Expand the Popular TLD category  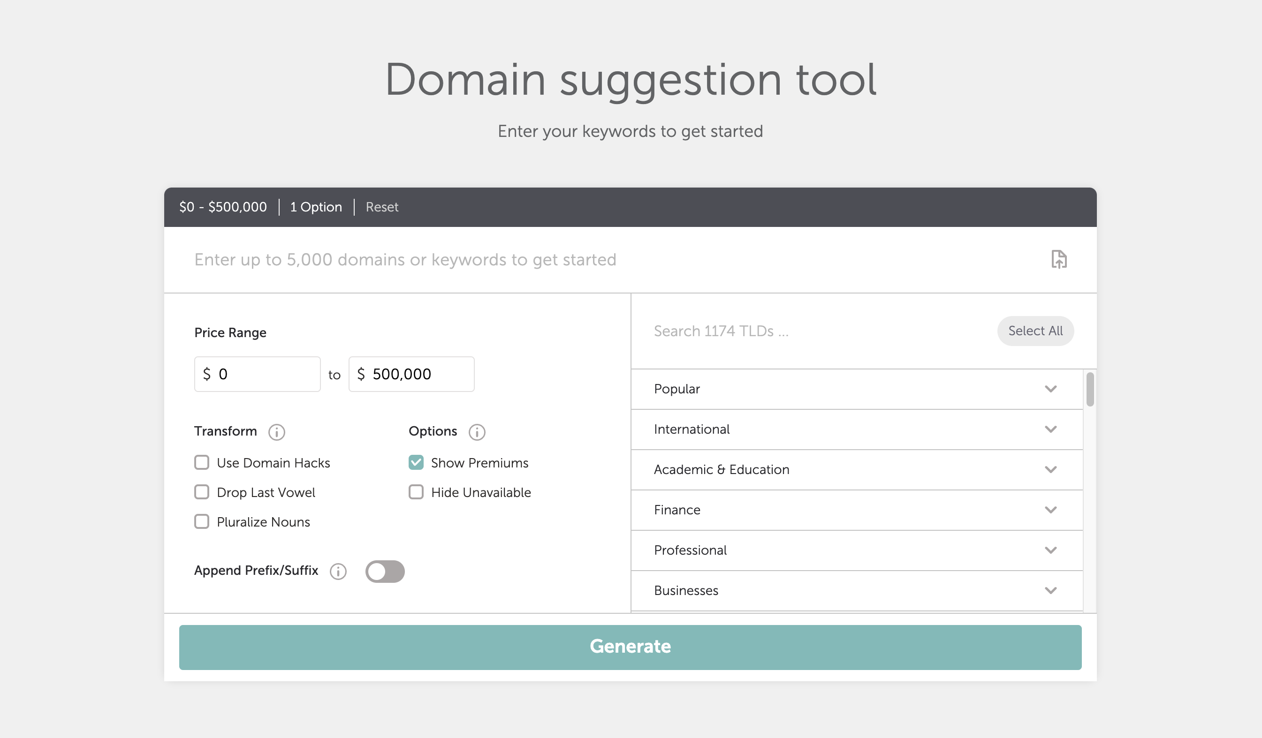pos(857,389)
